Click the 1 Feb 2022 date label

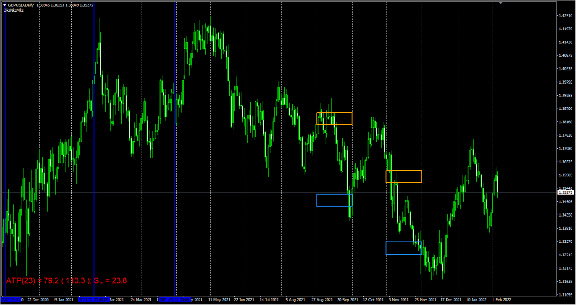502,299
